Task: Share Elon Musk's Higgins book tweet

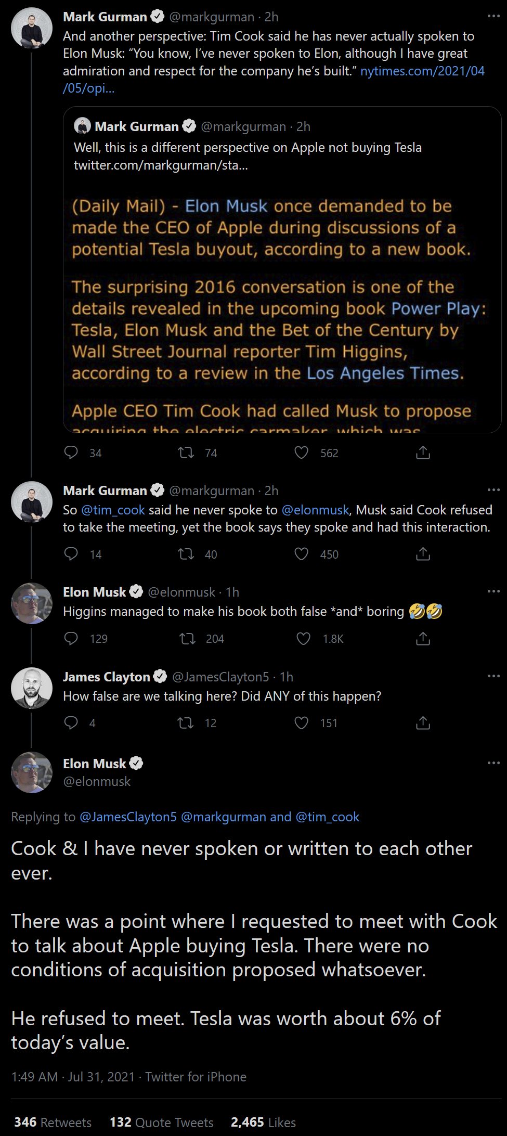Action: (423, 638)
